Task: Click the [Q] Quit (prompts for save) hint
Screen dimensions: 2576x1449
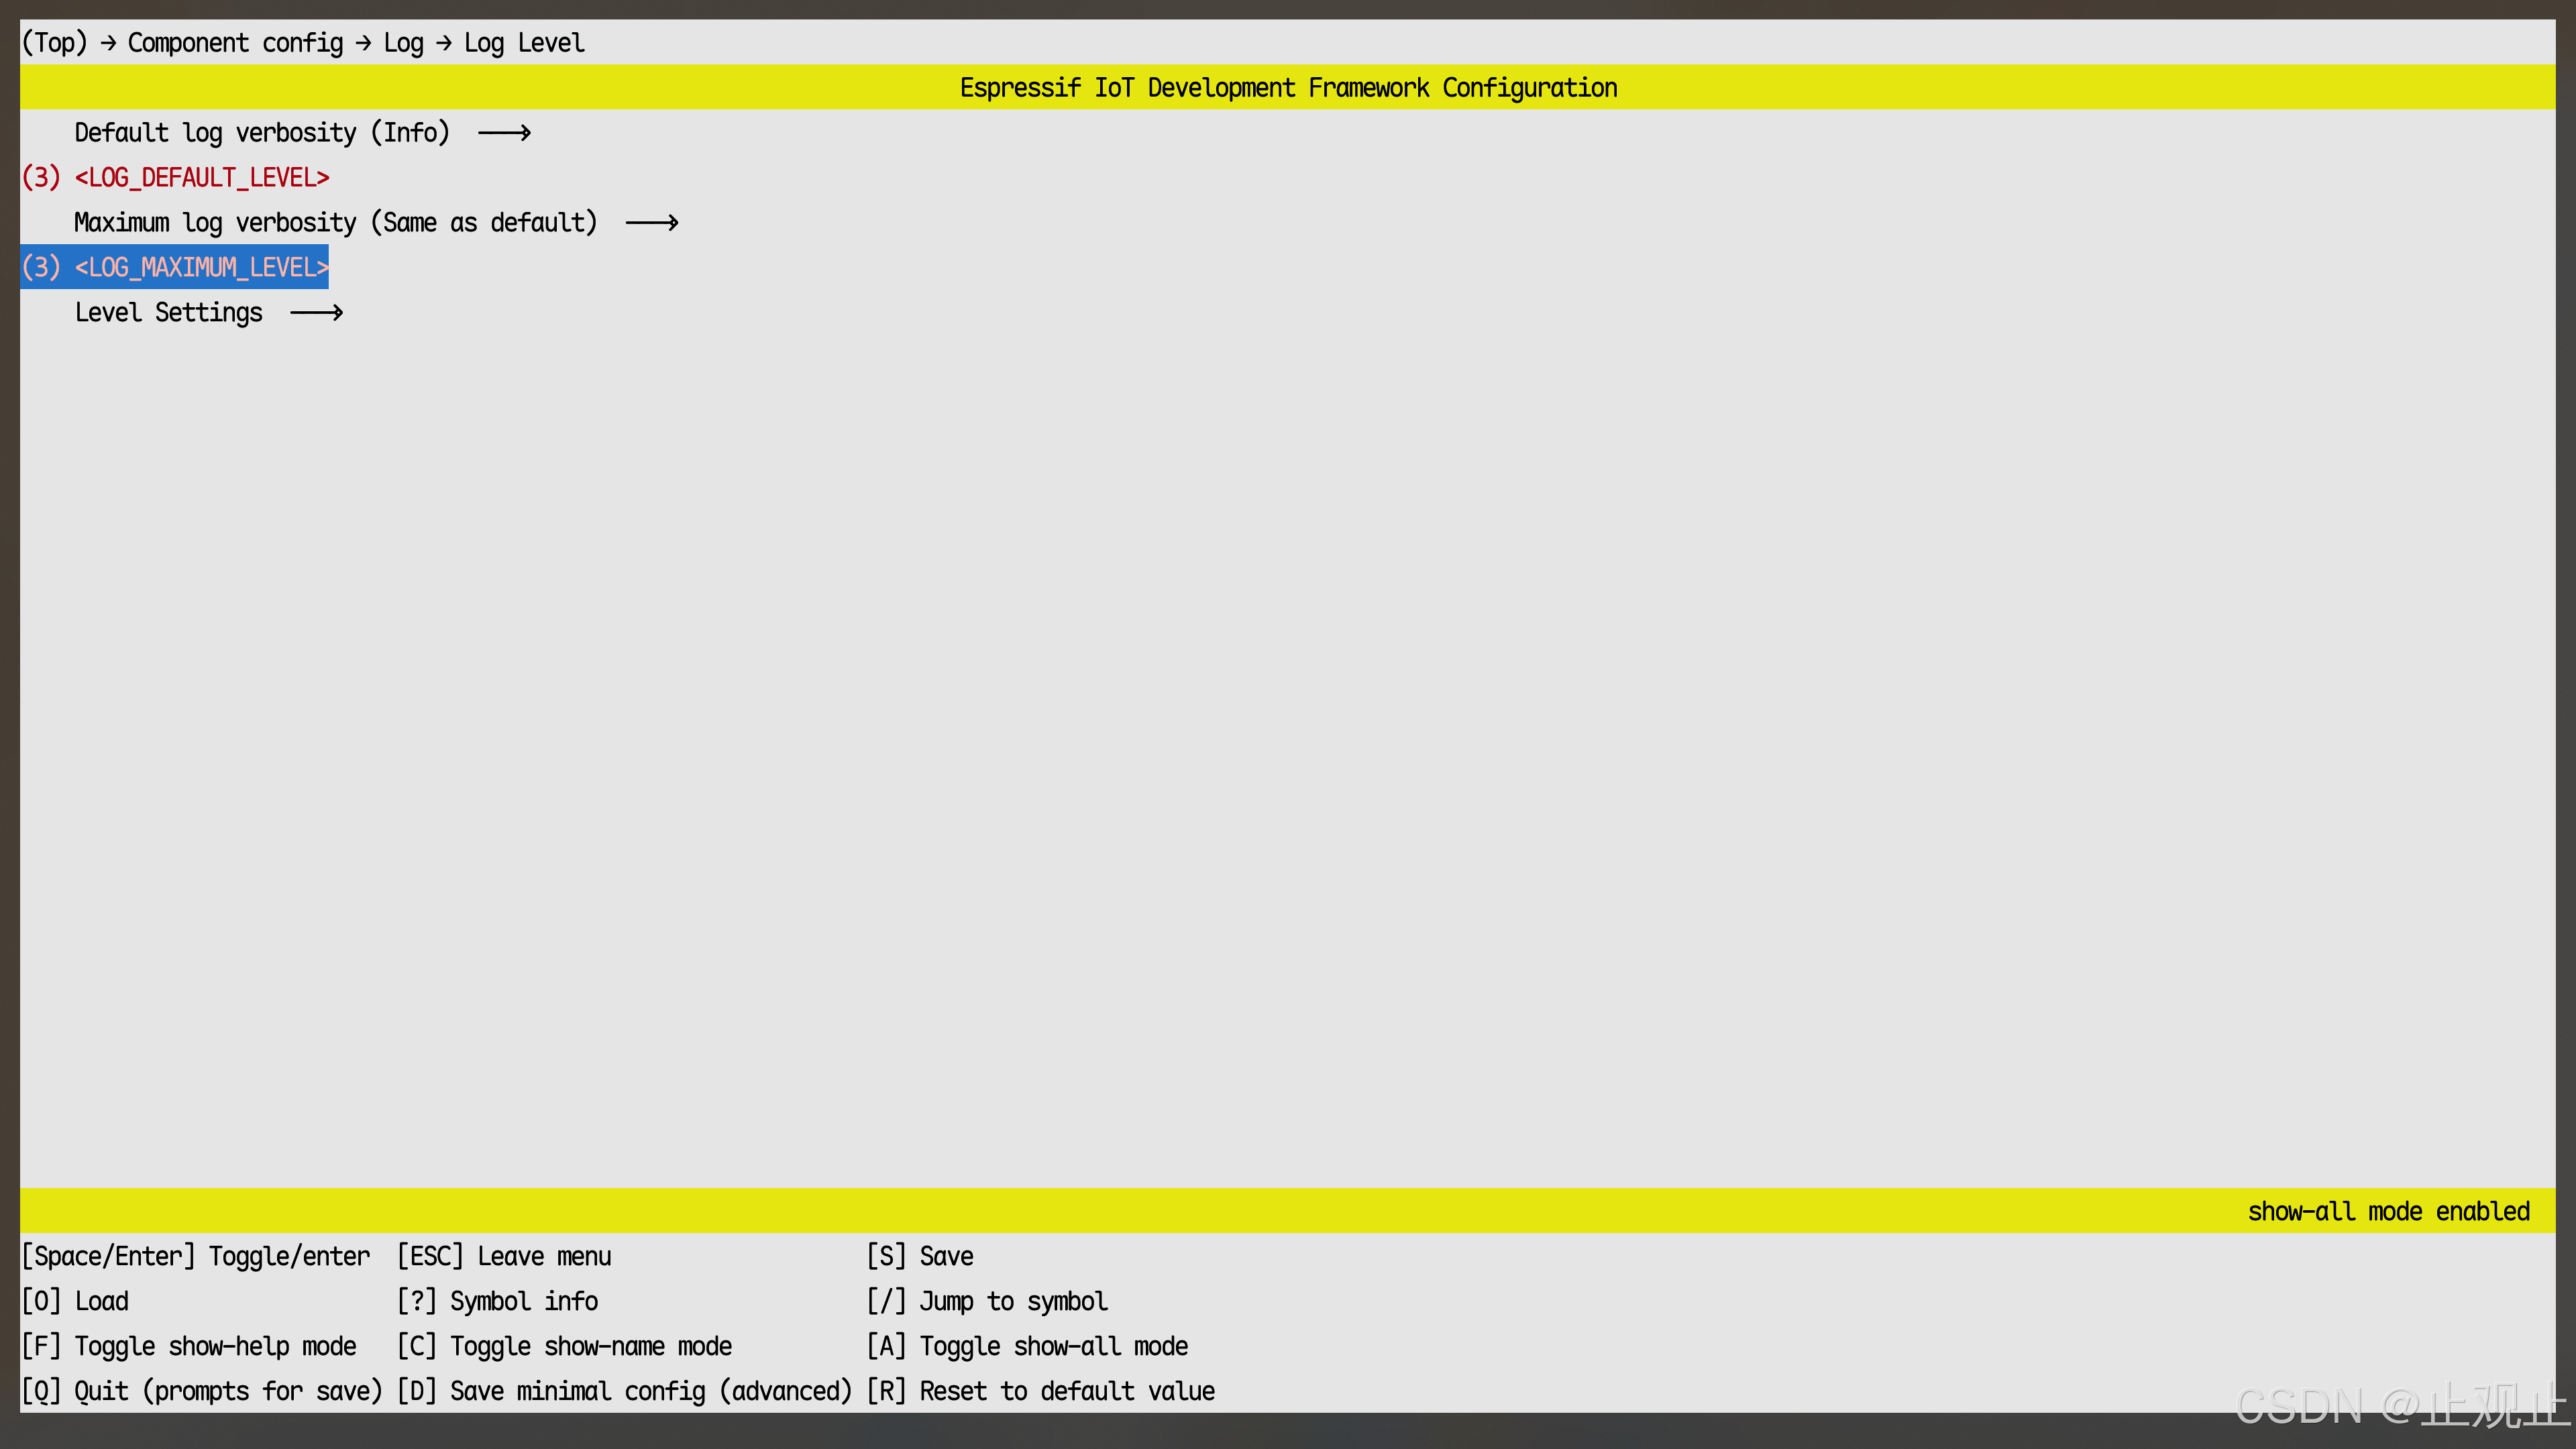Action: tap(202, 1392)
